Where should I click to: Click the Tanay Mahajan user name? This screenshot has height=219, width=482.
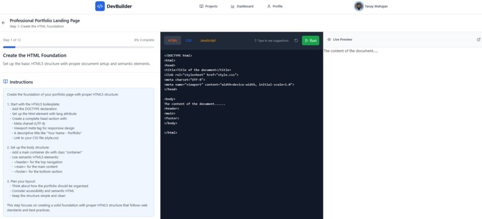coord(376,6)
